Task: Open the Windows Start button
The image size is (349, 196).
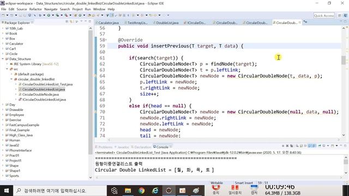Action: pyautogui.click(x=7, y=191)
